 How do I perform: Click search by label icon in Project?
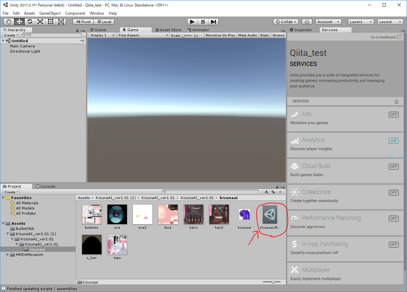pos(273,192)
